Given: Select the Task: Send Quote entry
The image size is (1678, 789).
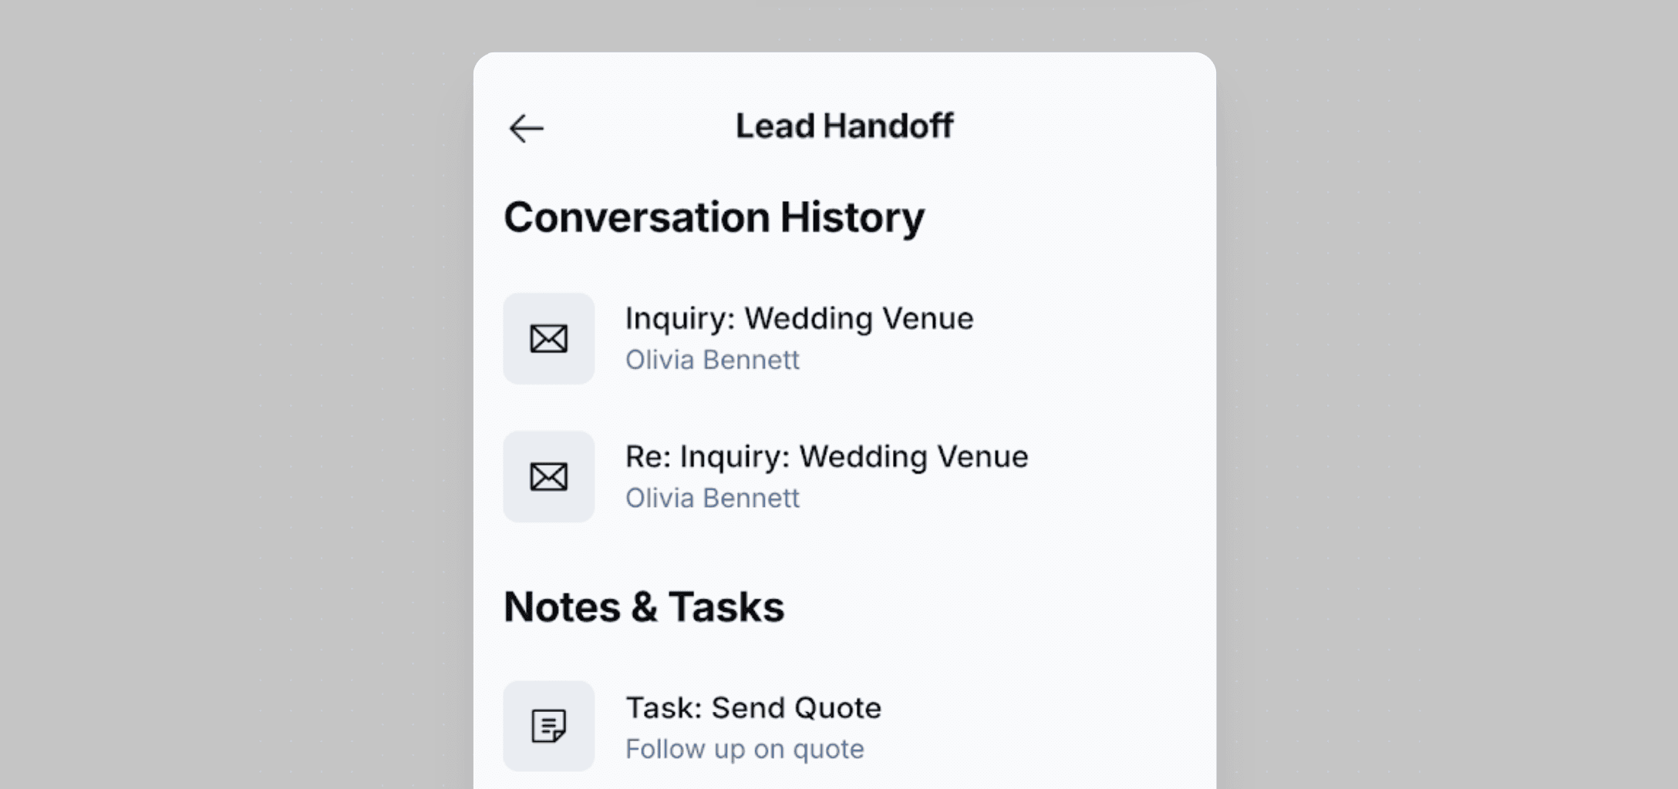Looking at the screenshot, I should click(753, 707).
